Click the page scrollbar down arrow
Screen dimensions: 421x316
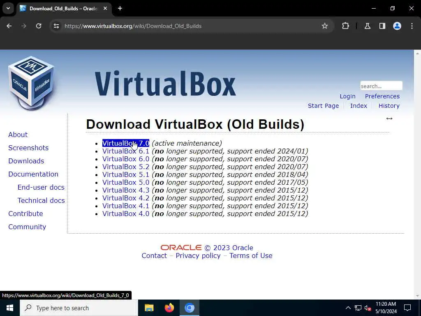[417, 296]
